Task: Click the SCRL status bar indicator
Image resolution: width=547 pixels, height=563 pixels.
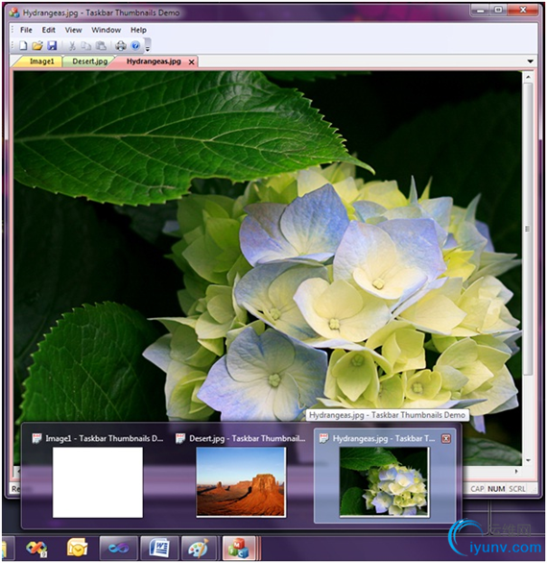Action: tap(517, 489)
